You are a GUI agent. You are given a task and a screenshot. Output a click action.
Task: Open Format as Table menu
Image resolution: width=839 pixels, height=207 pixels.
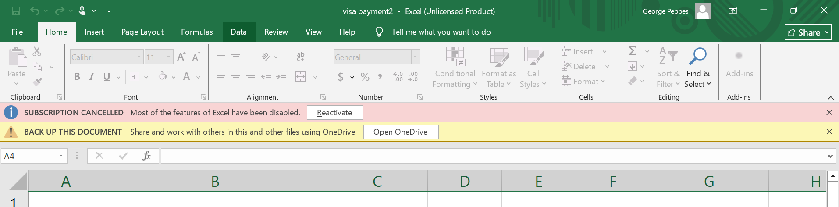pos(499,68)
